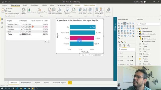
Task: Check the Margem field
Action: [140, 56]
